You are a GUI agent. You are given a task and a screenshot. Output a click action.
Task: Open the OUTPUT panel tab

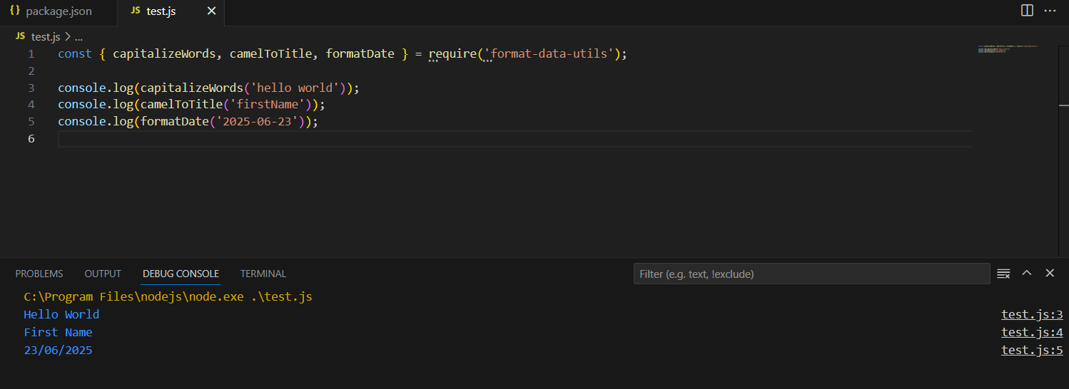pos(103,274)
